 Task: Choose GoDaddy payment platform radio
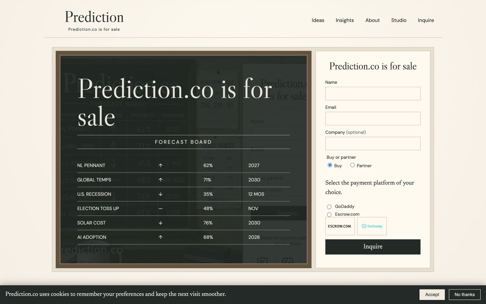coord(329,207)
